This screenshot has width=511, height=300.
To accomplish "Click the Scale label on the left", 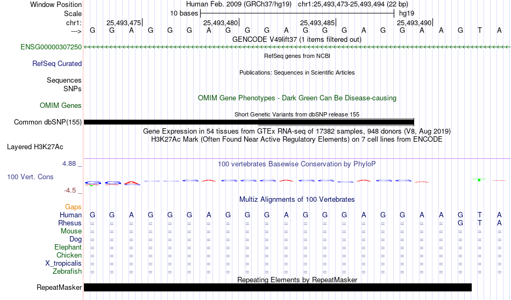I will (73, 13).
